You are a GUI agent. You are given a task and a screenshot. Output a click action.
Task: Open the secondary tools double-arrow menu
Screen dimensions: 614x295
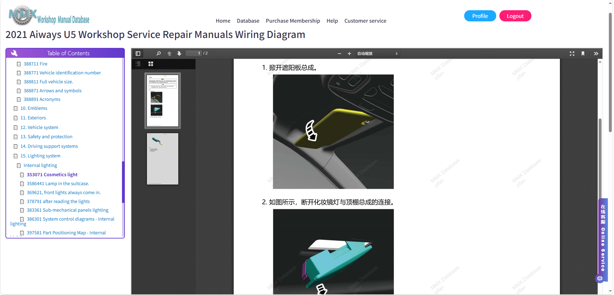[596, 54]
